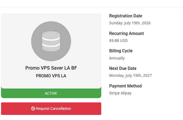Click the Billing Cycle heading
This screenshot has height=120, width=183.
pos(121,51)
